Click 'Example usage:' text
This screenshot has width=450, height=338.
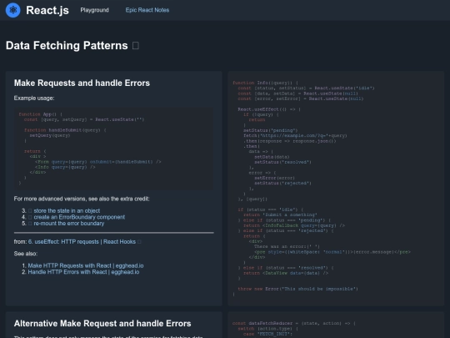tap(34, 98)
